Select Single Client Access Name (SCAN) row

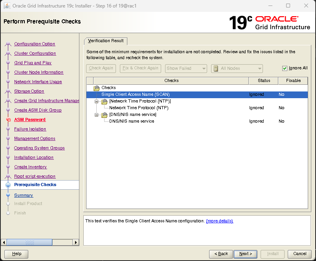(x=197, y=95)
